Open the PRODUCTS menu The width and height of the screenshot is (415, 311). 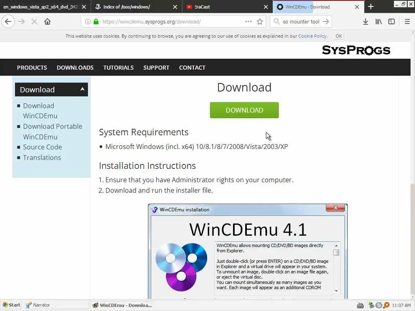coord(32,68)
